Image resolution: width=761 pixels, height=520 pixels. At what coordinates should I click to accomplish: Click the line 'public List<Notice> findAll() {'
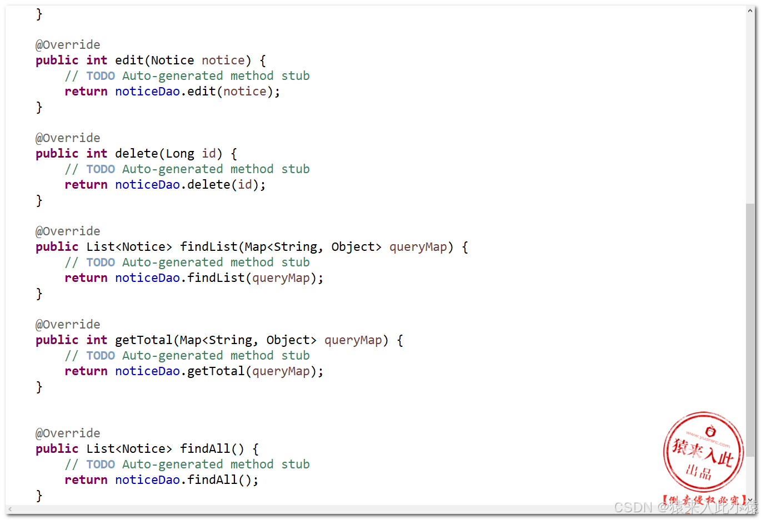[148, 448]
